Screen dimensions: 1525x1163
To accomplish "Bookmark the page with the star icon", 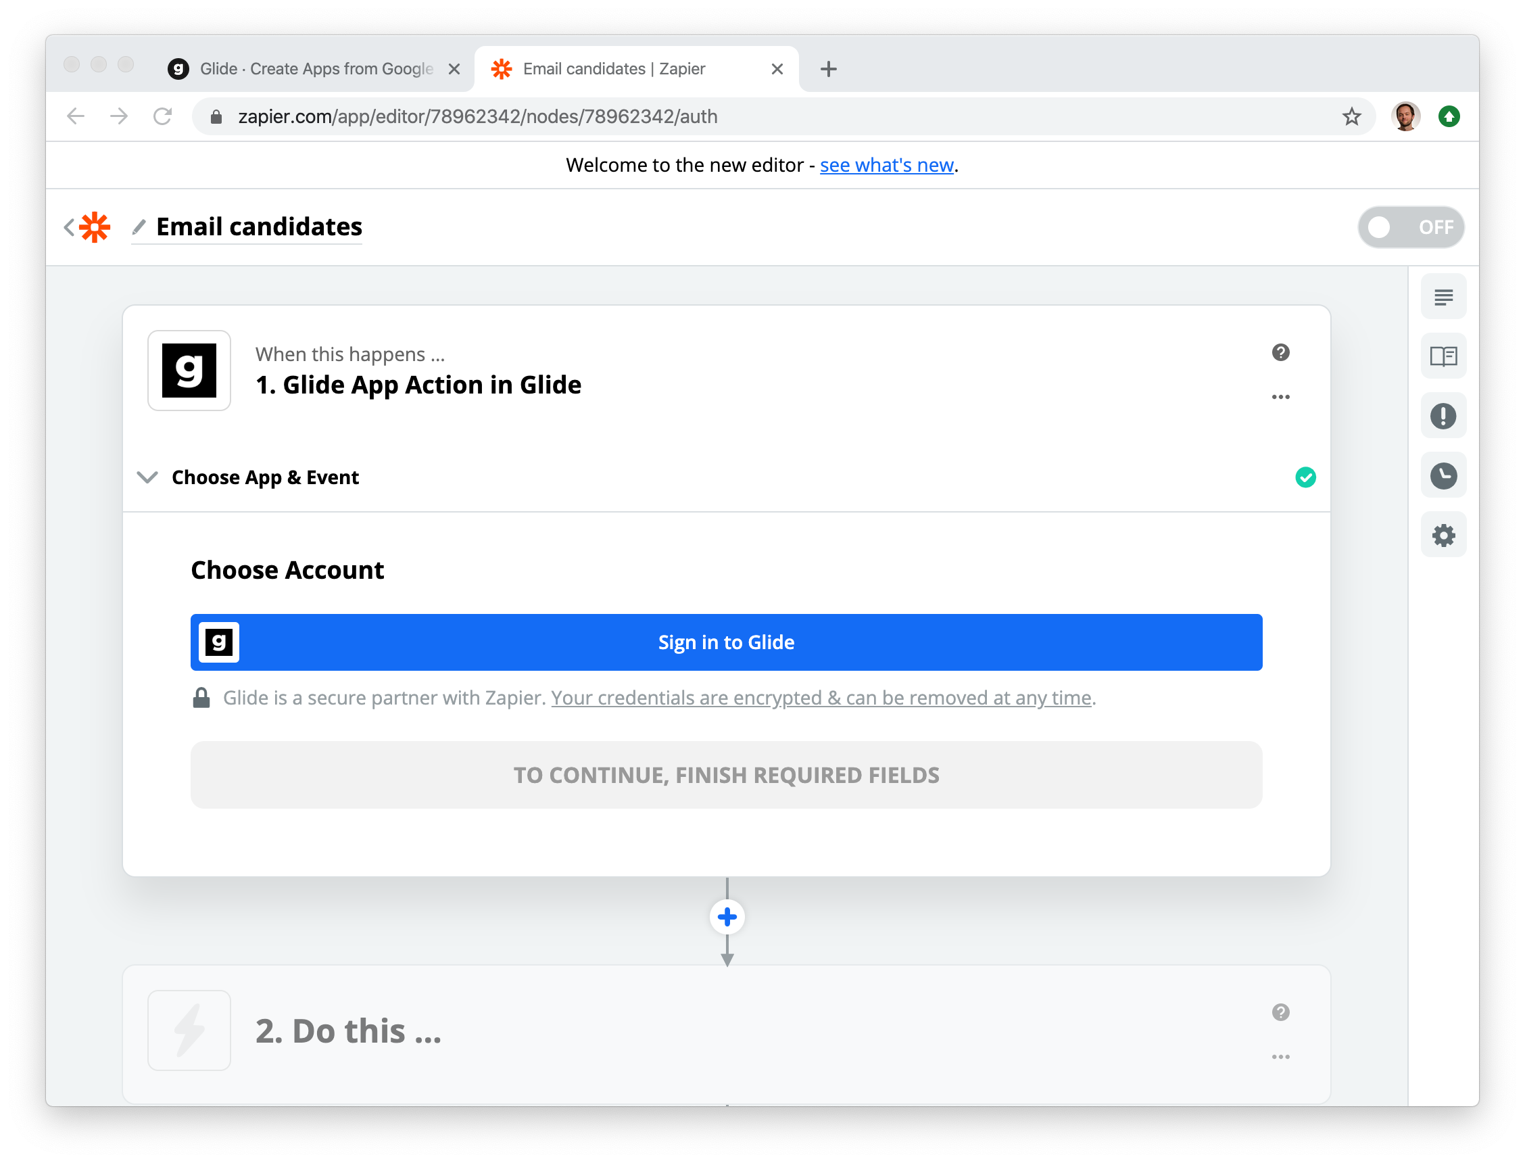I will coord(1351,116).
